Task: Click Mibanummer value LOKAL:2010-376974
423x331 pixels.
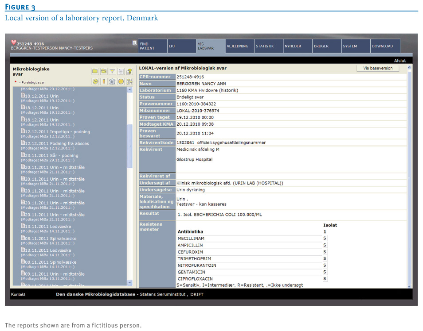Action: tap(198, 111)
